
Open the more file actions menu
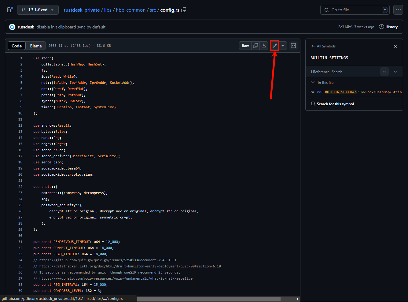click(x=398, y=10)
